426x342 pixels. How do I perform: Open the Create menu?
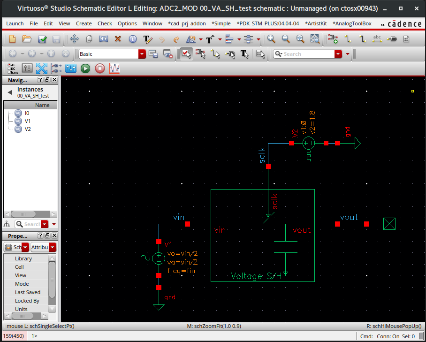pos(84,23)
